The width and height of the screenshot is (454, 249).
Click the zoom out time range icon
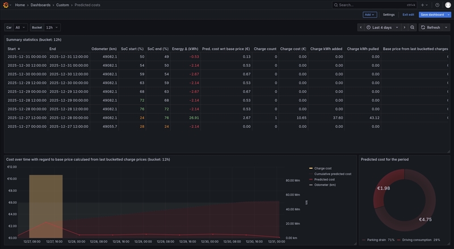(413, 27)
